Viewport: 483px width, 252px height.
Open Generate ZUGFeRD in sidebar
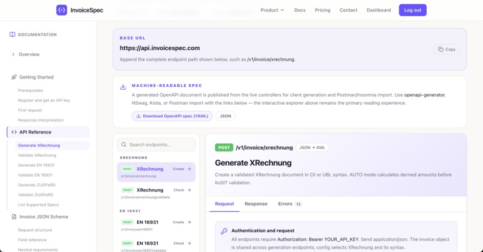click(37, 185)
